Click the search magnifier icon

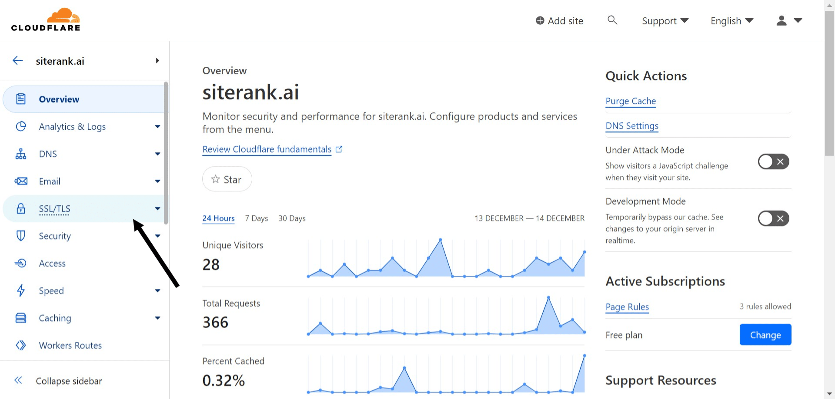click(x=612, y=20)
